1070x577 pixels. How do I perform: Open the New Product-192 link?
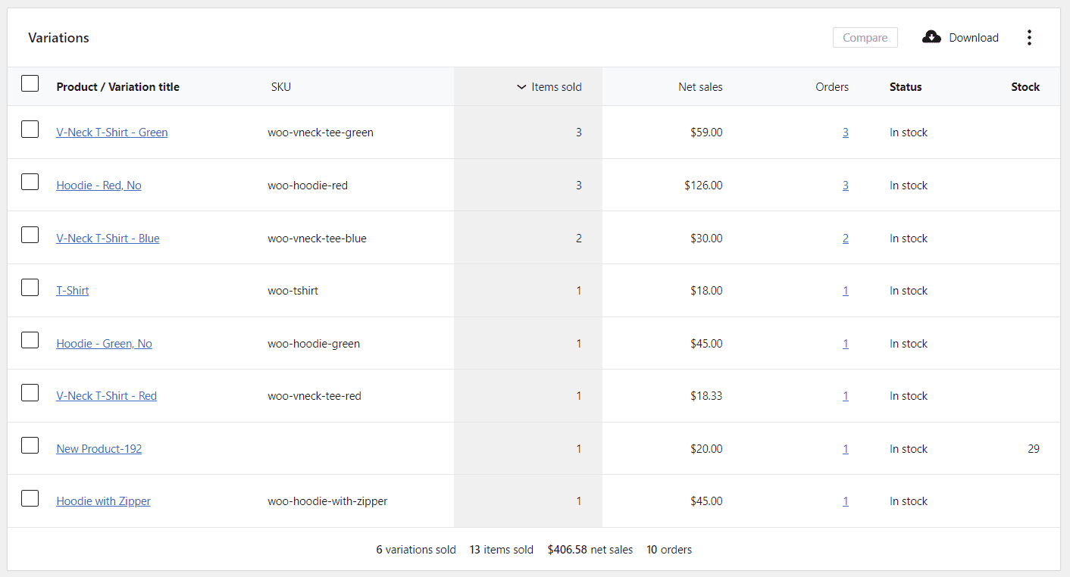[x=99, y=448]
